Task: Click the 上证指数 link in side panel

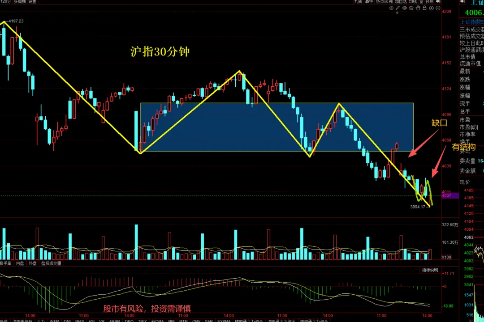Action: point(472,22)
